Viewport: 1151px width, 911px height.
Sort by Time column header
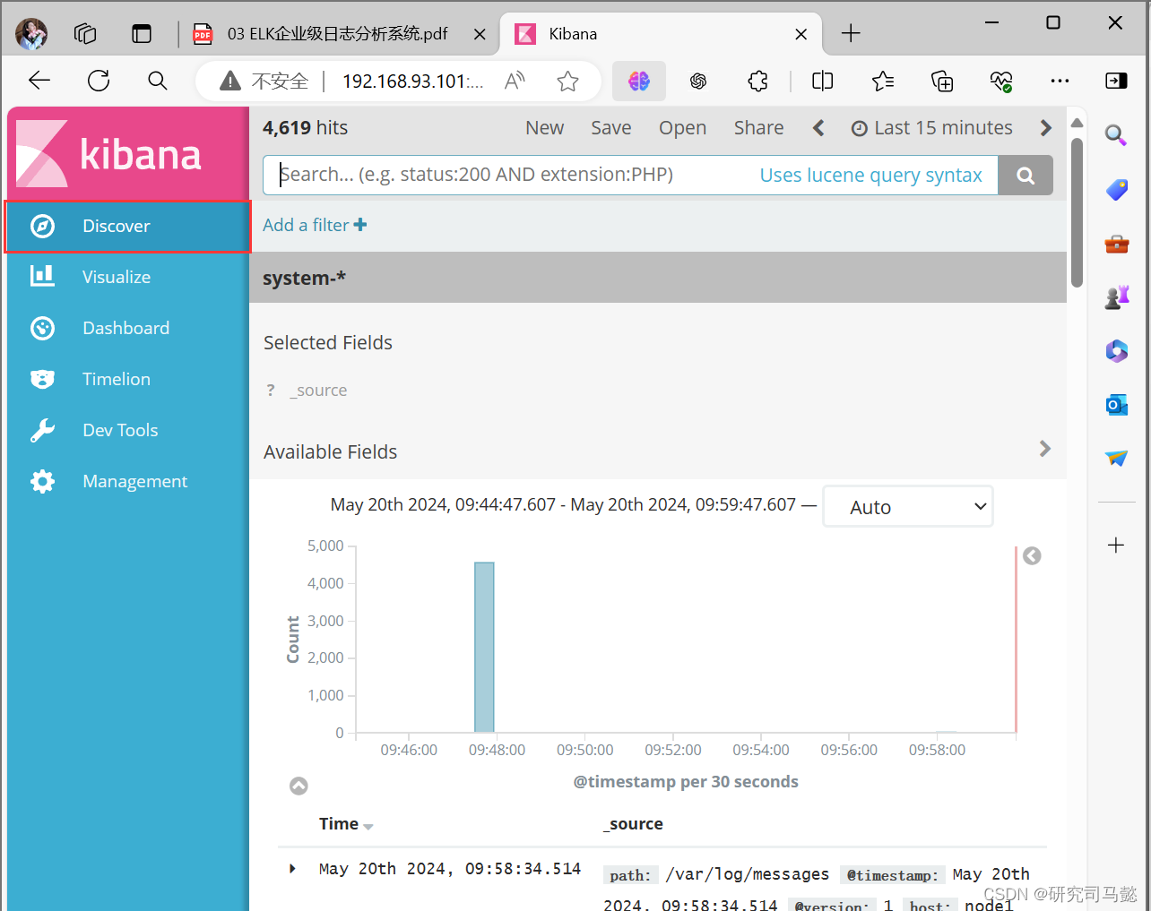[x=345, y=824]
